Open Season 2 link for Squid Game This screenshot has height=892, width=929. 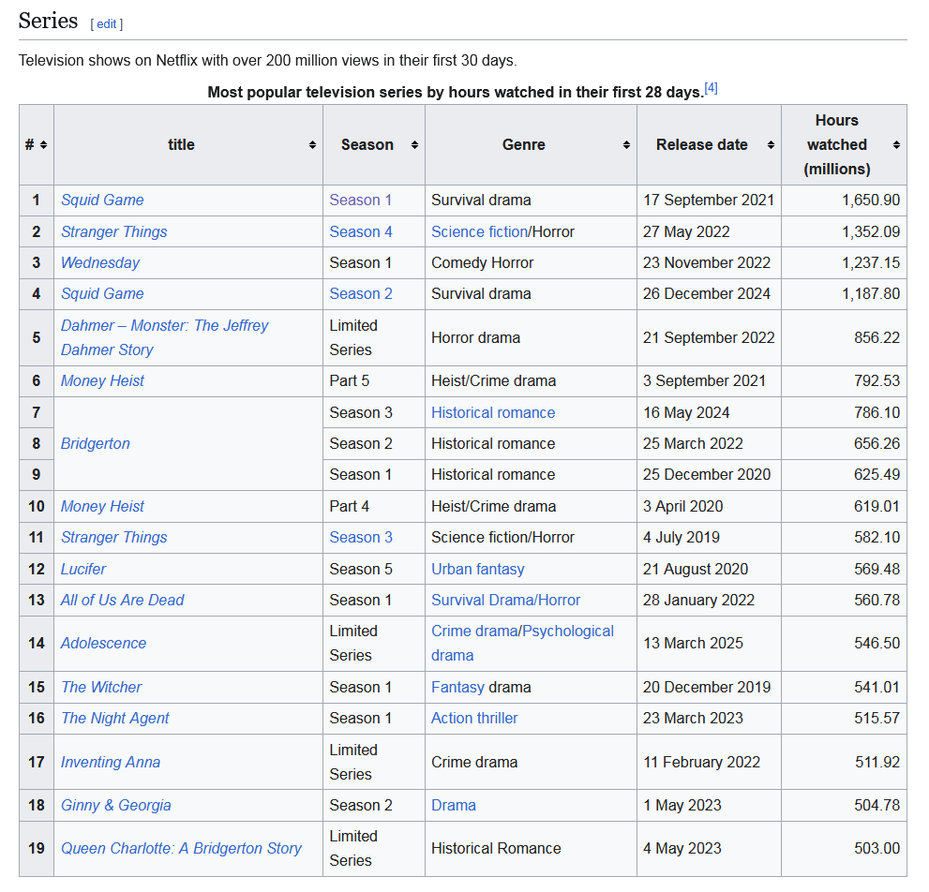361,294
